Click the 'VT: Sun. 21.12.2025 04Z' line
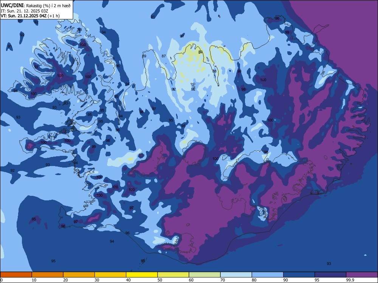378x283 pixels. pyautogui.click(x=23, y=16)
